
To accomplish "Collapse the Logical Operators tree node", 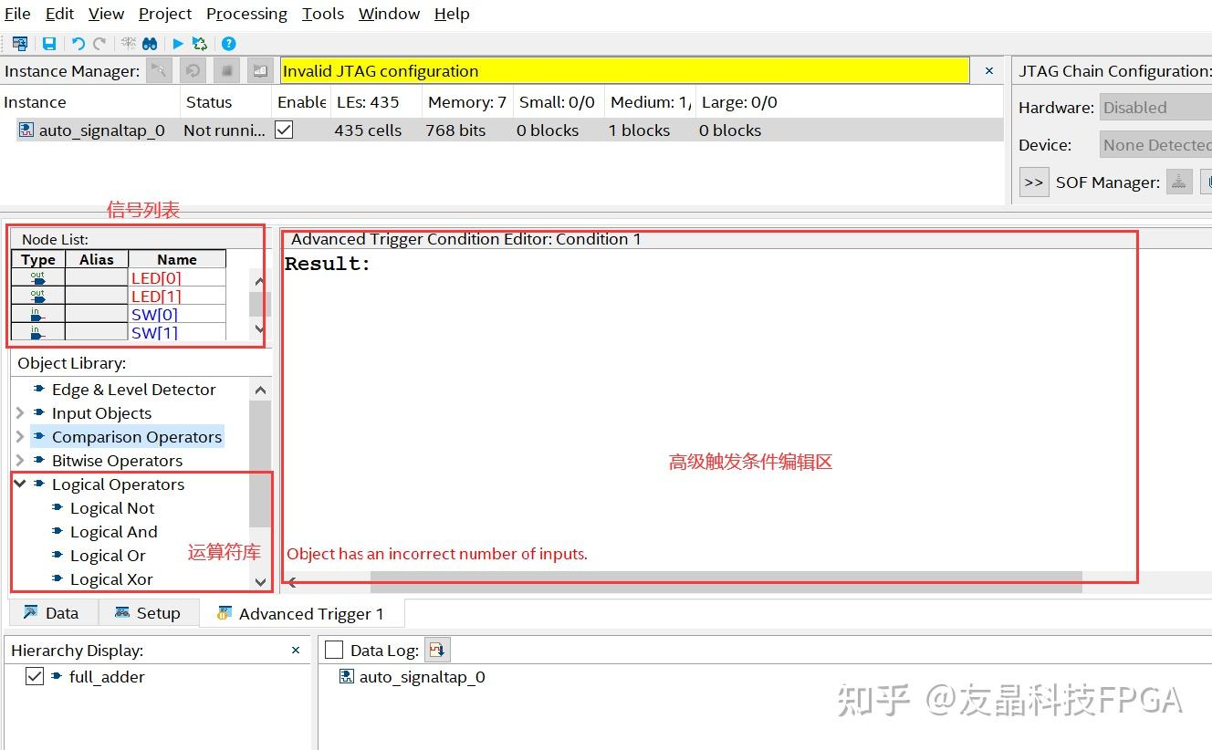I will [x=21, y=484].
